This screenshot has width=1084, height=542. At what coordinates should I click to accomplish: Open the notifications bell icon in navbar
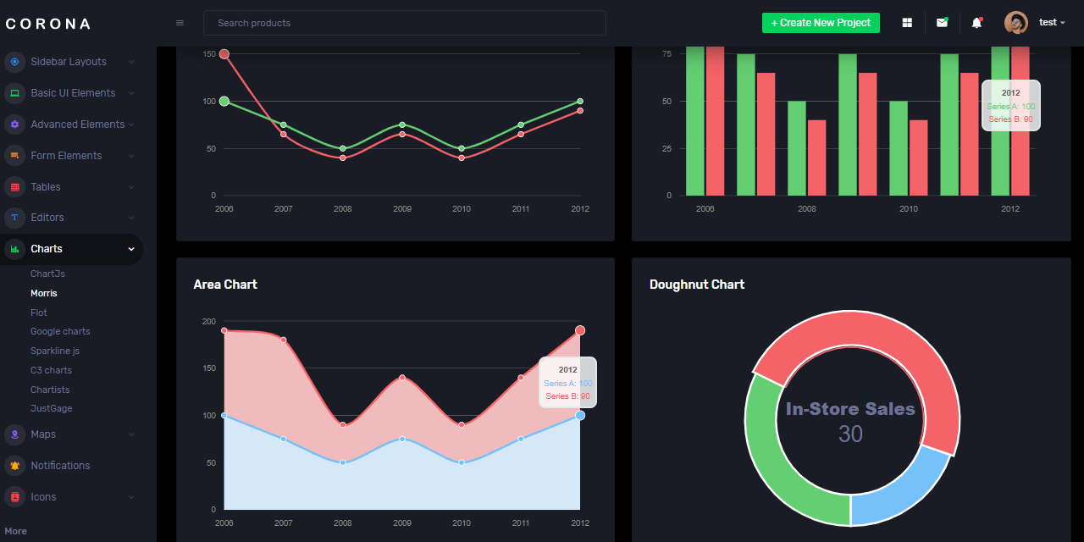976,23
